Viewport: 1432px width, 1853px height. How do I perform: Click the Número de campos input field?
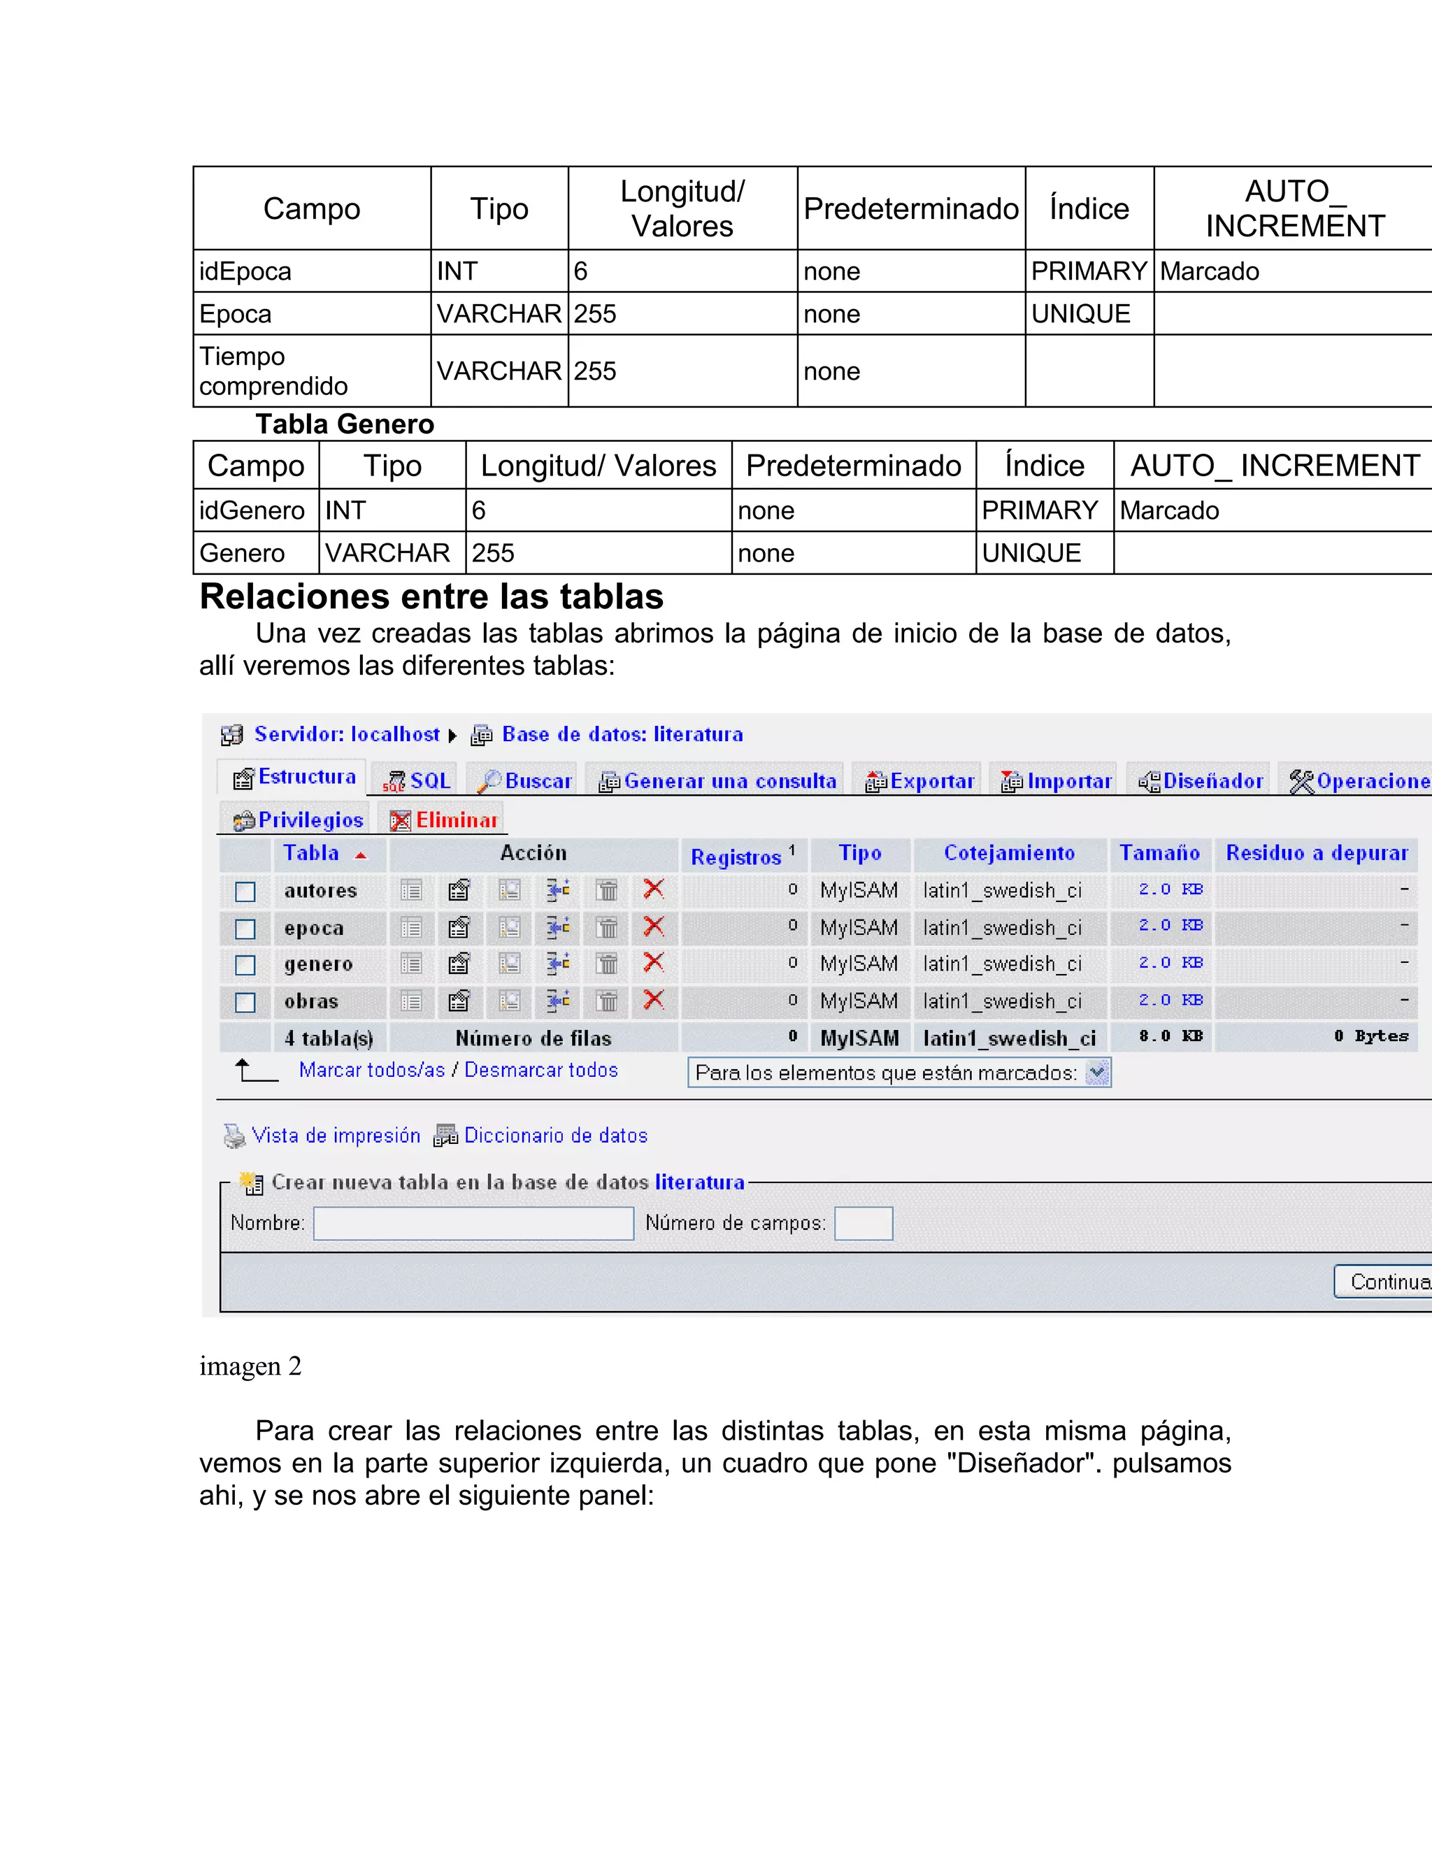coord(864,1224)
